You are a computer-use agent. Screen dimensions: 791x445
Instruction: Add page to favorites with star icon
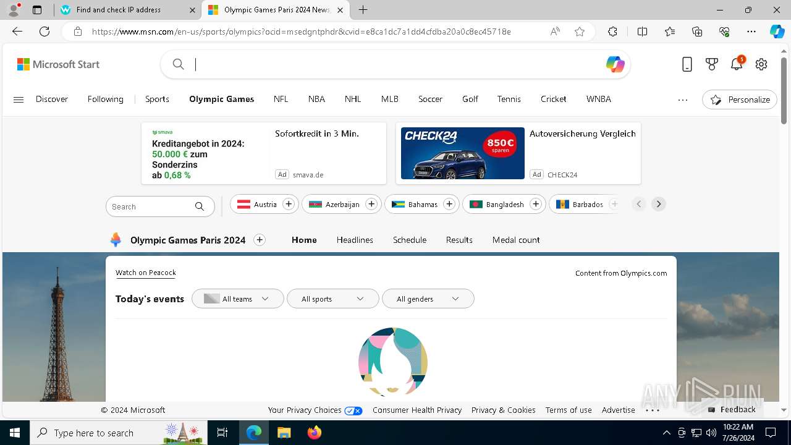[580, 32]
